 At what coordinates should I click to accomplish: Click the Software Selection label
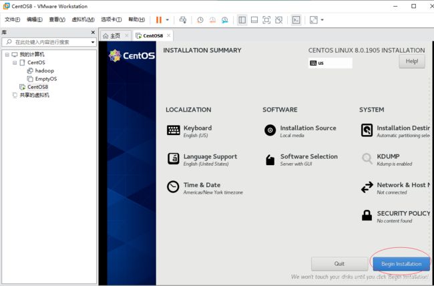pos(309,156)
